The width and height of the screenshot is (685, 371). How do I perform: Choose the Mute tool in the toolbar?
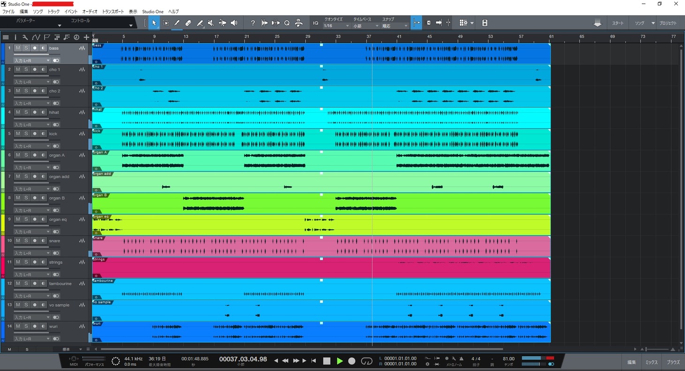tap(211, 23)
